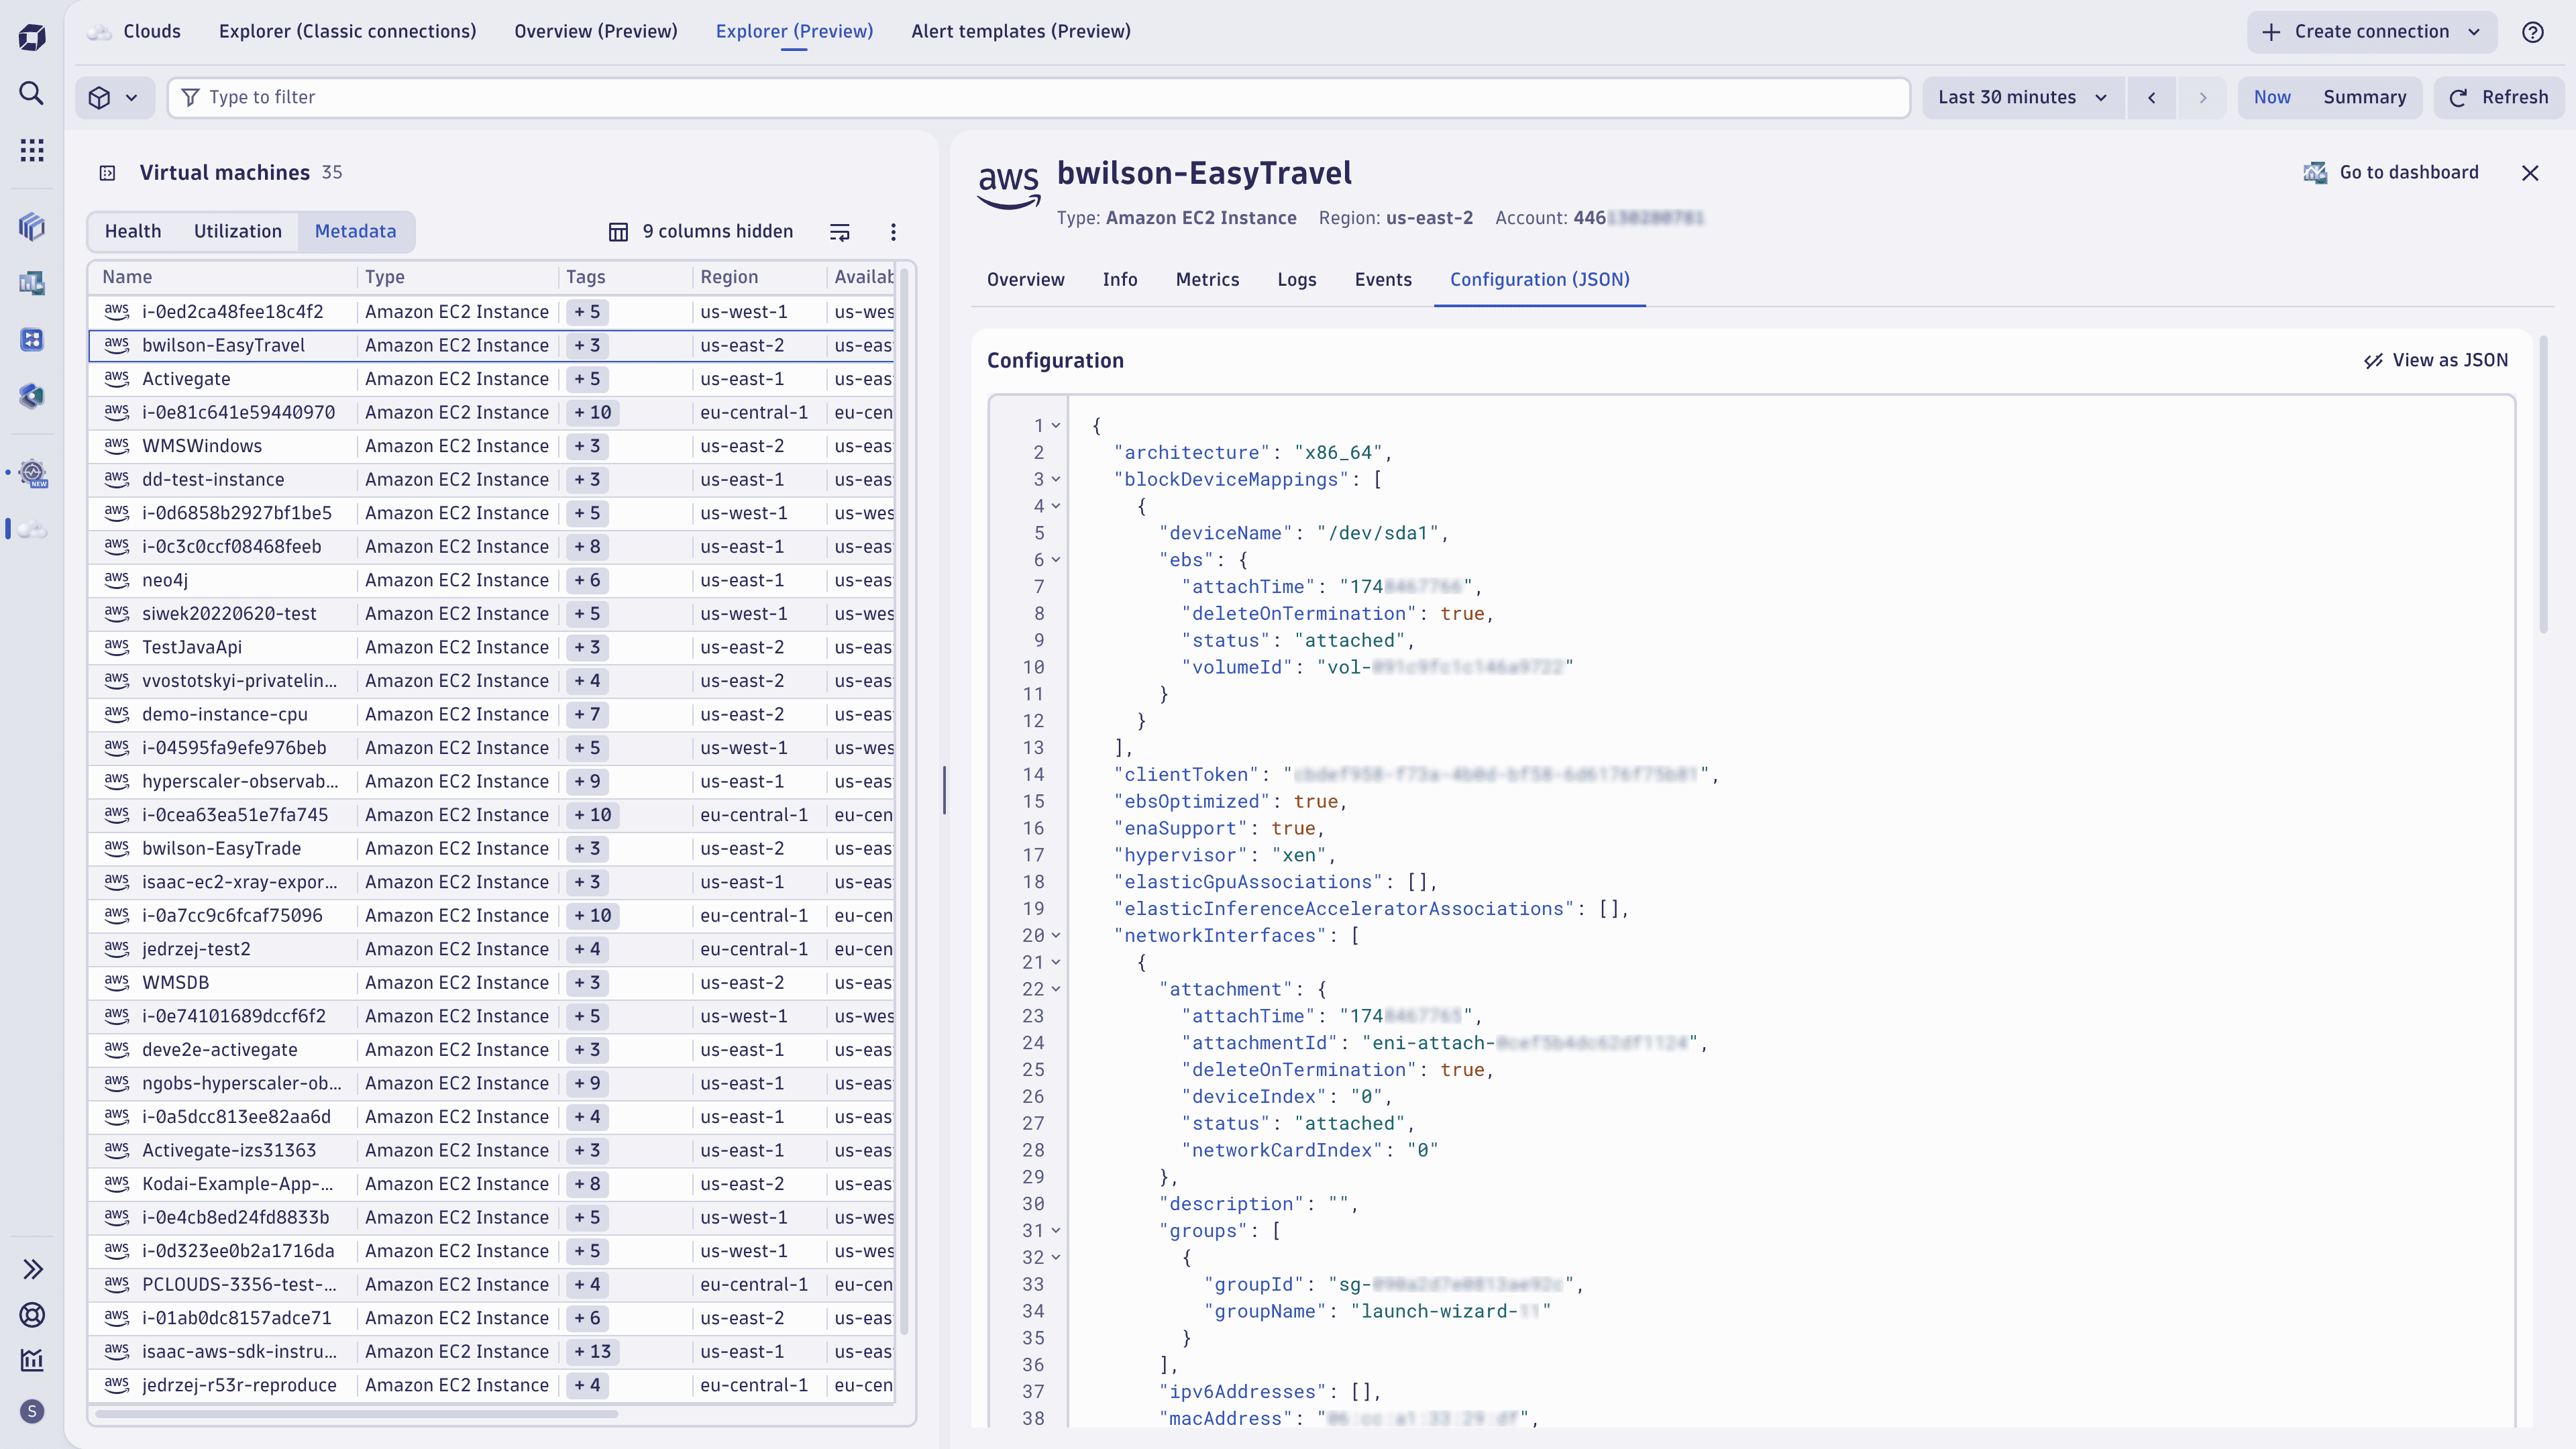Click the Virtual machines panel collapse icon

(108, 173)
